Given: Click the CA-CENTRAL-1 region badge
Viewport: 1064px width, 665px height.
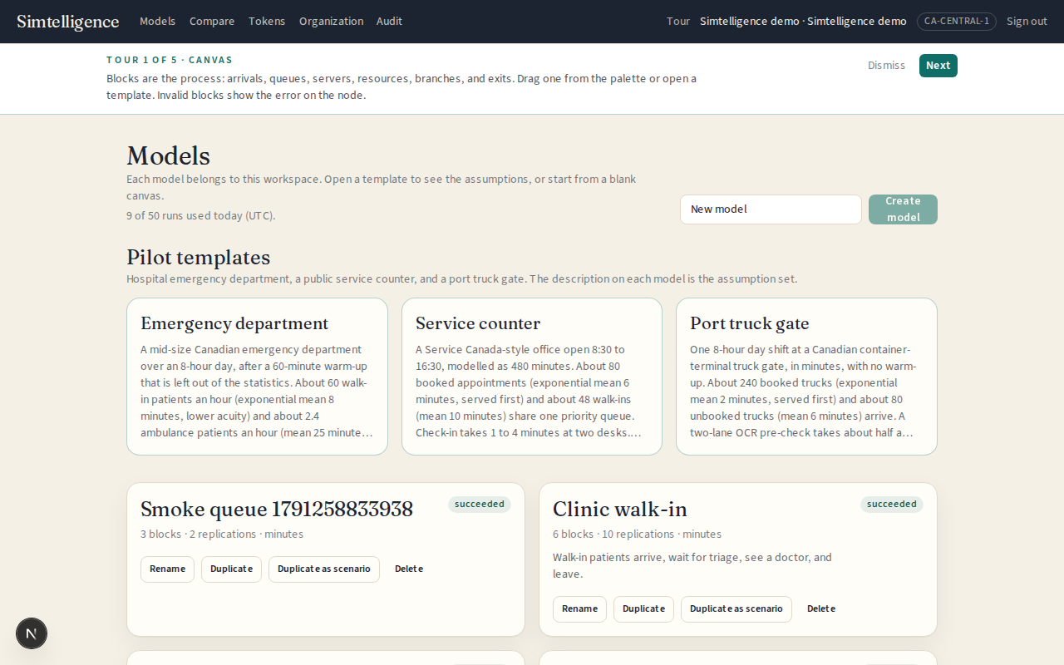Looking at the screenshot, I should click(x=957, y=22).
